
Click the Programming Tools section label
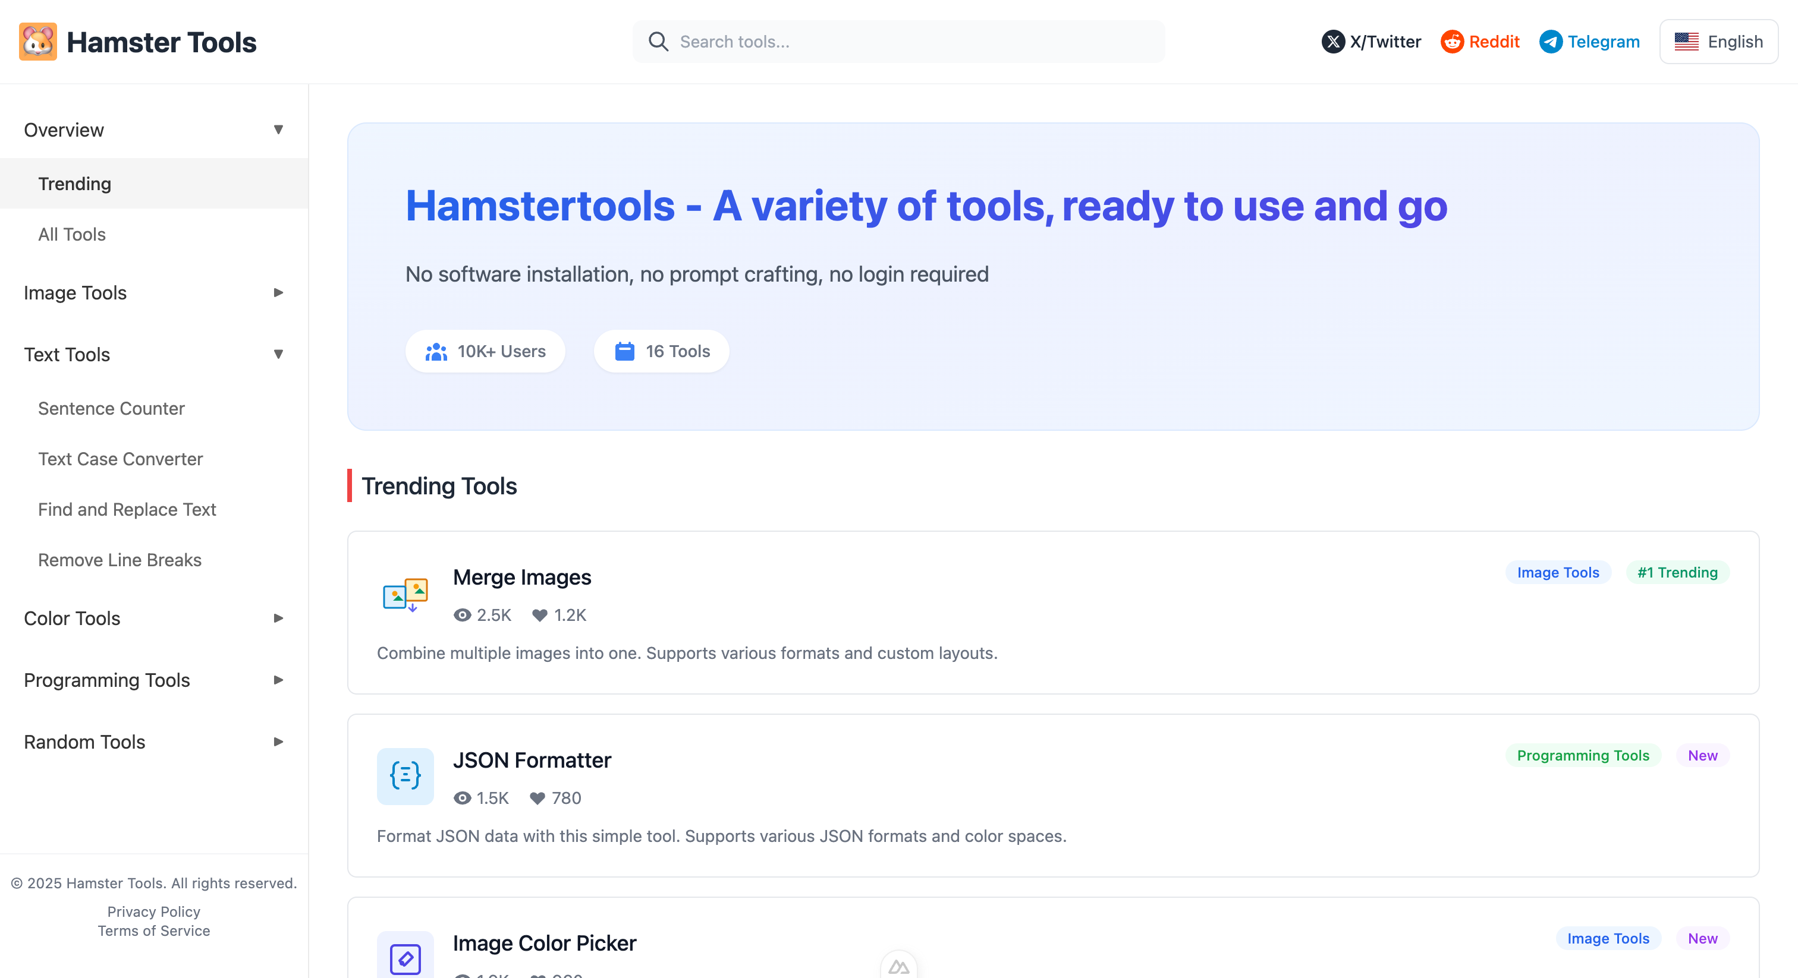(x=107, y=680)
